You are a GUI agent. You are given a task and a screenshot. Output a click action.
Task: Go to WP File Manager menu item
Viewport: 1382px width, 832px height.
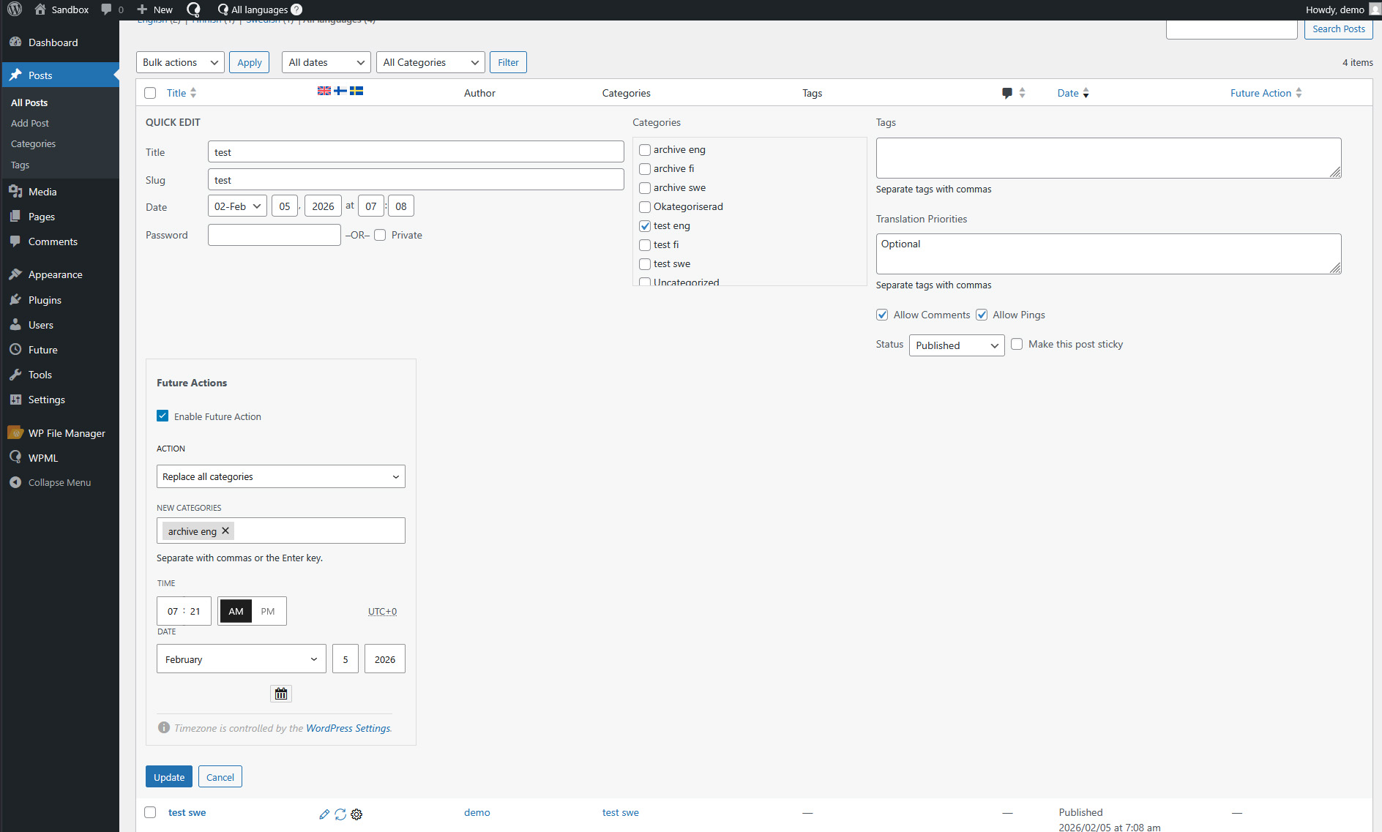[67, 433]
